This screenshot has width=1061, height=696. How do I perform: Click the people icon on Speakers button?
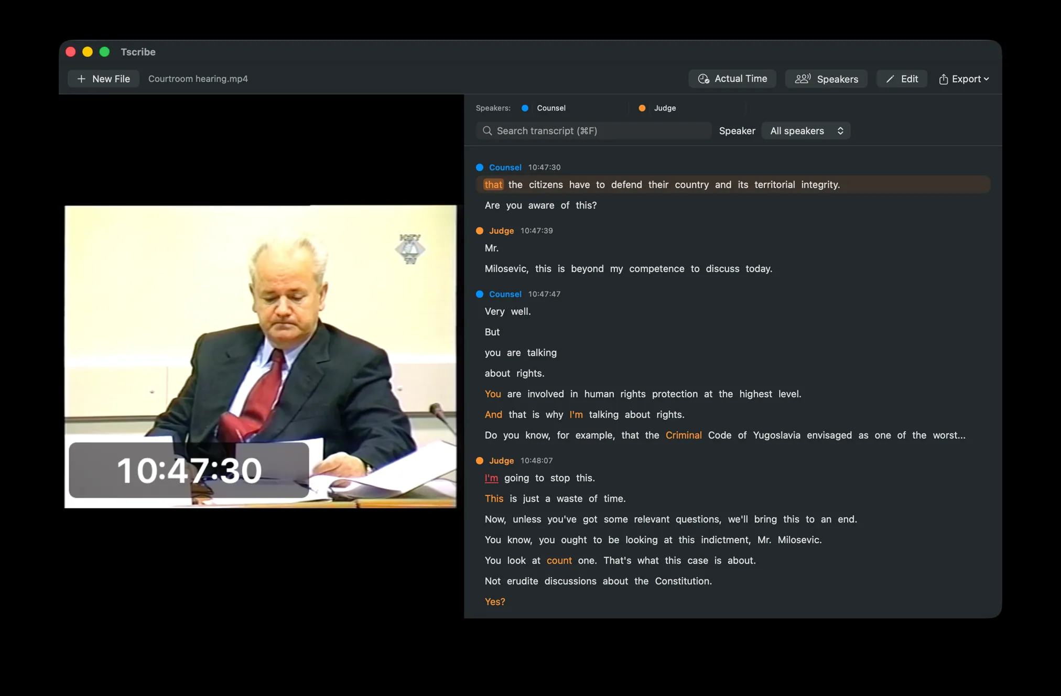[x=803, y=79]
